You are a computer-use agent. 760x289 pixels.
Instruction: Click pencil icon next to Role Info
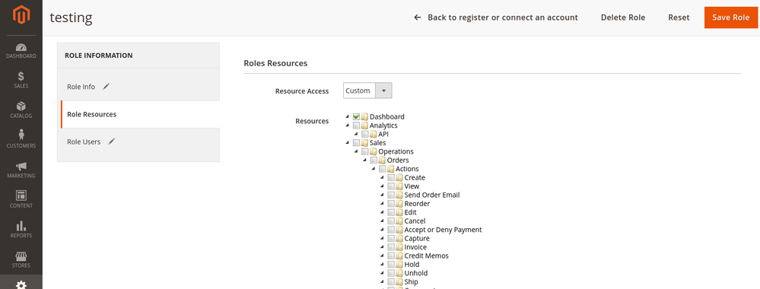[x=107, y=86]
